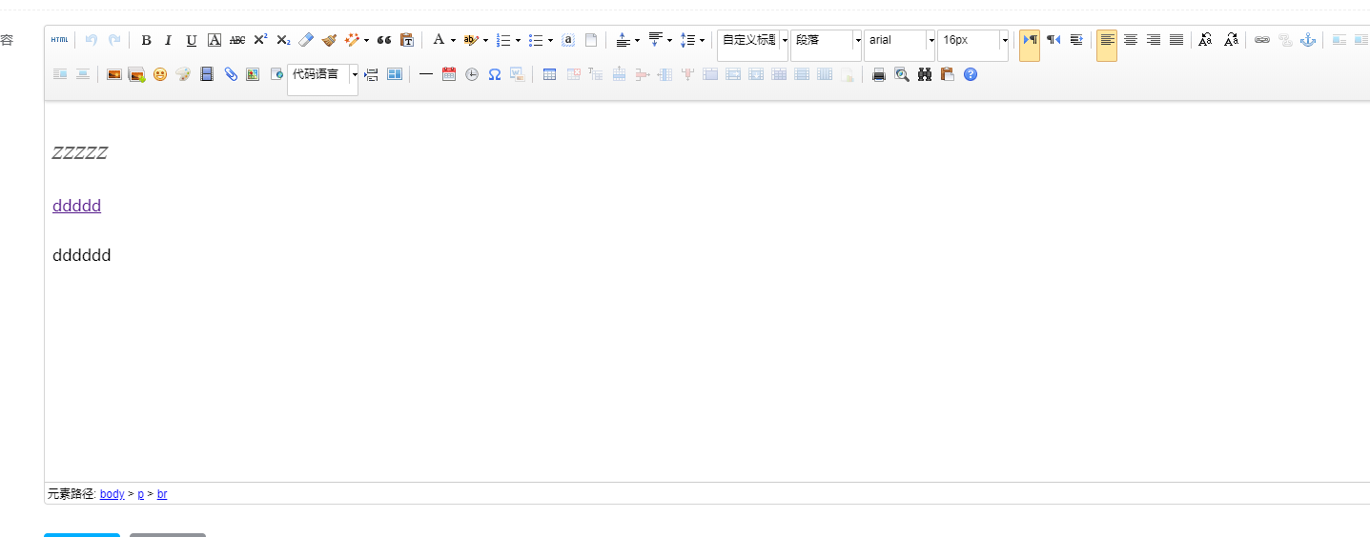Click the body link in element path
The width and height of the screenshot is (1370, 537).
112,494
